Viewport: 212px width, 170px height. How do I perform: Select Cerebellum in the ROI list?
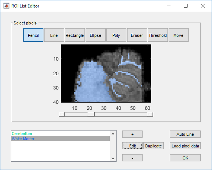point(60,134)
